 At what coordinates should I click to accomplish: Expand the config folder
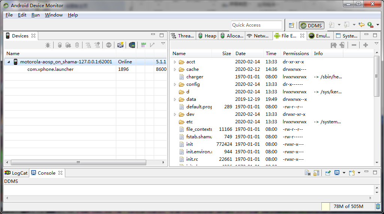[x=175, y=84]
